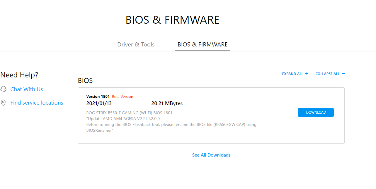The height and width of the screenshot is (189, 376).
Task: Click the BIOS Flashback rename instruction text
Action: 171,127
